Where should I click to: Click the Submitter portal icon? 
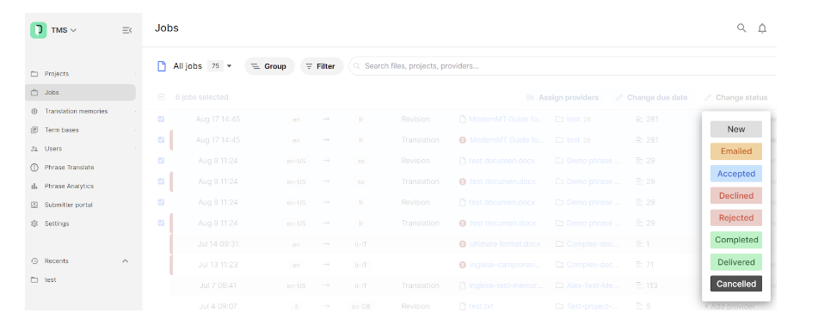pos(34,205)
